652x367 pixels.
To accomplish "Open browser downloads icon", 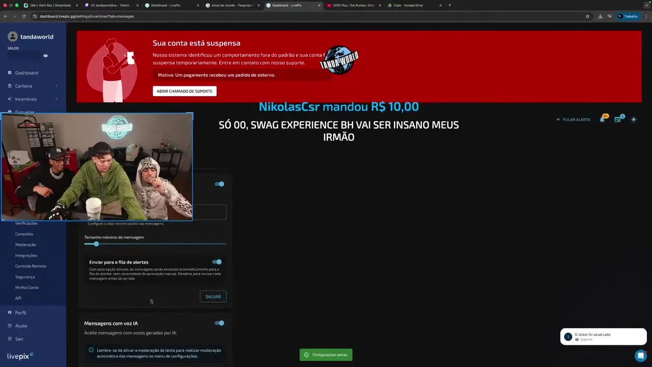I will click(x=600, y=16).
